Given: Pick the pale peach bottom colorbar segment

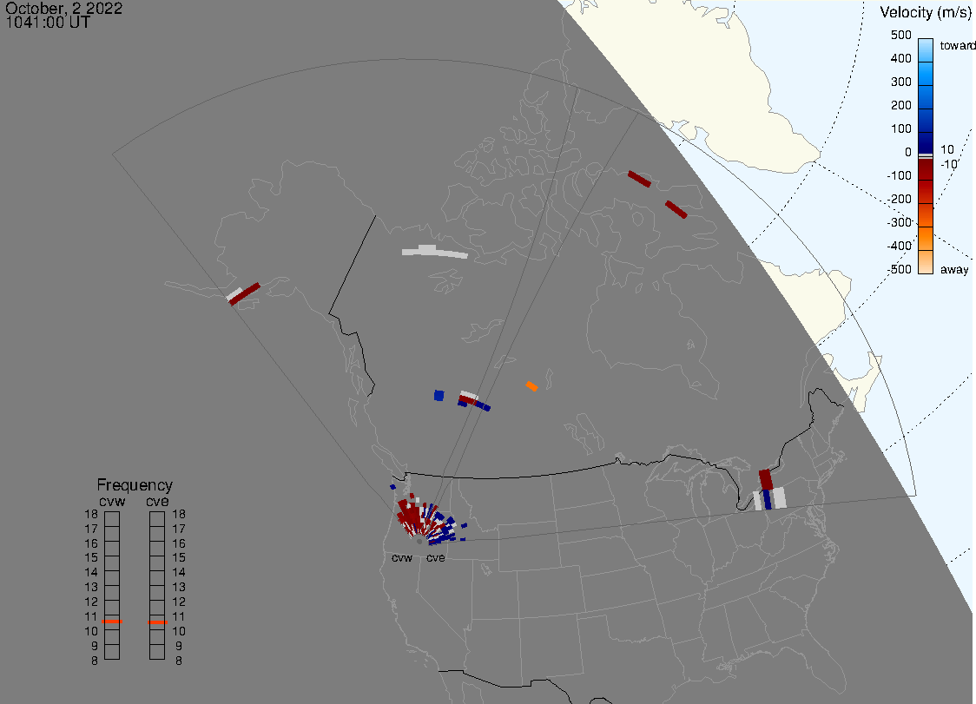Looking at the screenshot, I should (926, 262).
